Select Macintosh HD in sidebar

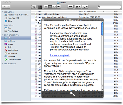(x=16, y=18)
